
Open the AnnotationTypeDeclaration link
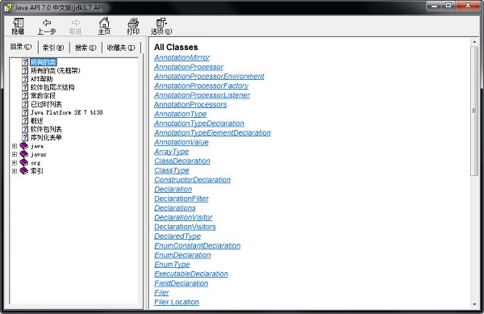pos(199,124)
